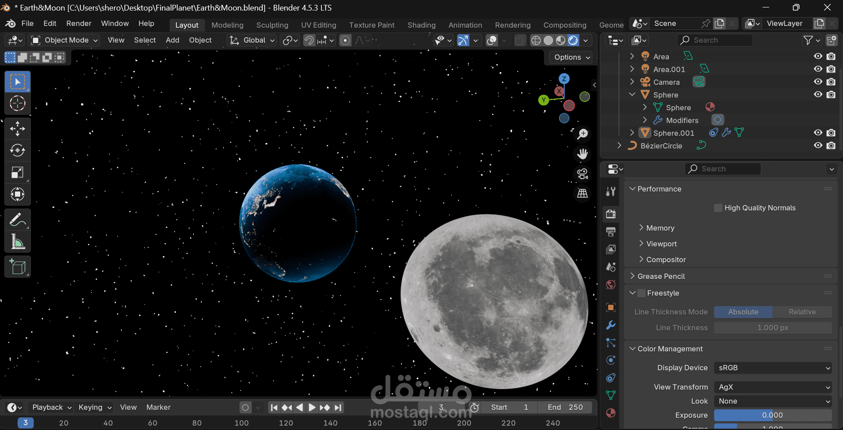Screen dimensions: 843x430
Task: Select Absolute line thickness mode
Action: coord(743,312)
